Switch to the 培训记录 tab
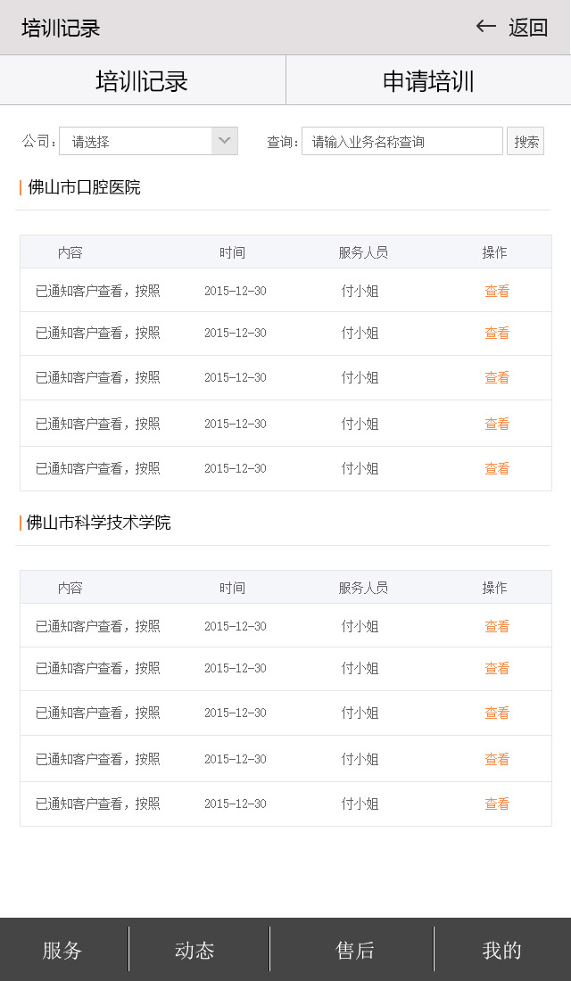This screenshot has width=571, height=981. pos(143,81)
